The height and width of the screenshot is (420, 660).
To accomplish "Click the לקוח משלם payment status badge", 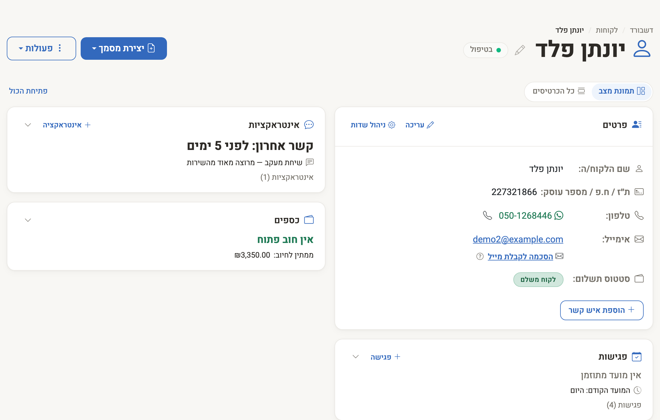I will point(538,280).
